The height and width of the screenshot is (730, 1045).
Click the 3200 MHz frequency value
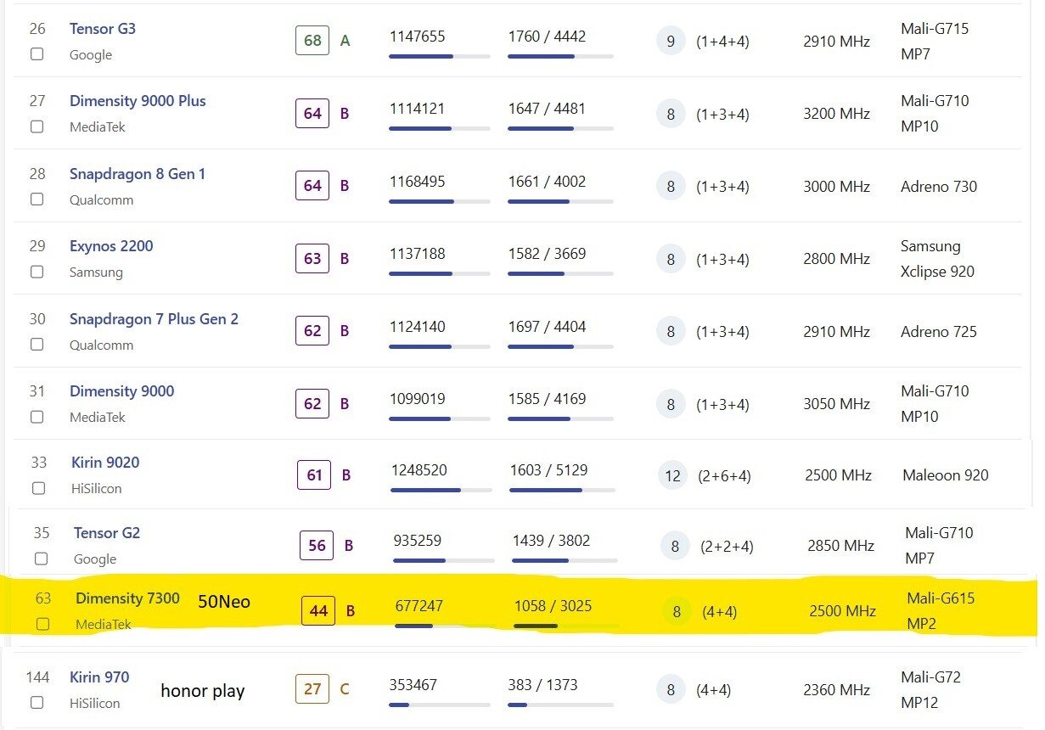pos(837,114)
